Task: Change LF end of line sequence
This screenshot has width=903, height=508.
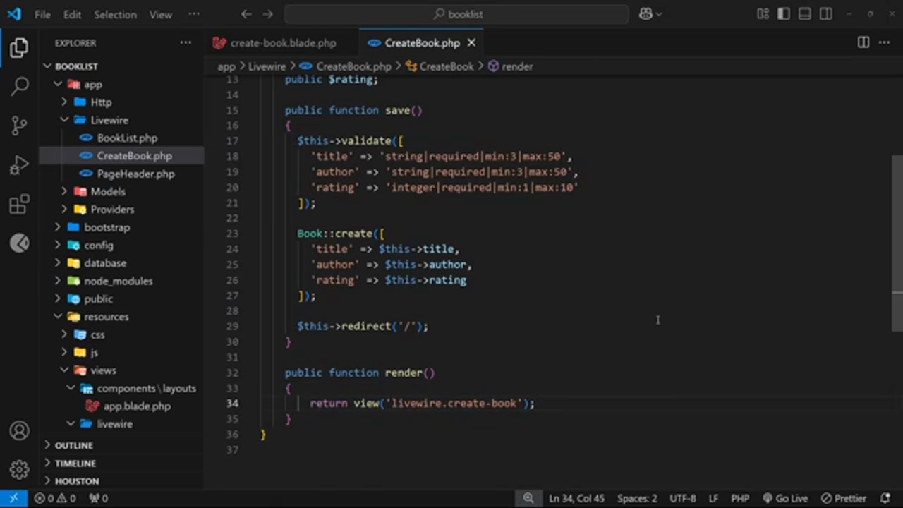Action: 713,498
